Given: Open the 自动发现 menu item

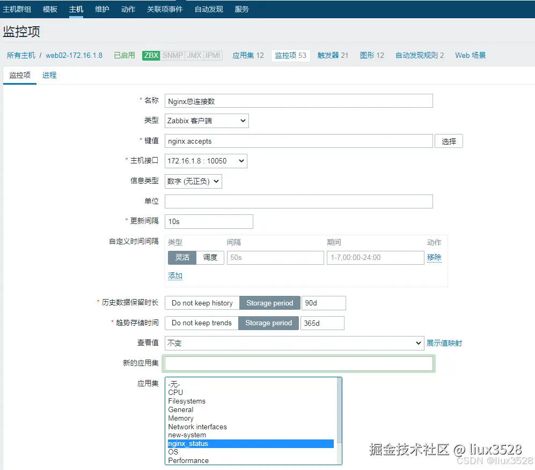Looking at the screenshot, I should (x=209, y=9).
